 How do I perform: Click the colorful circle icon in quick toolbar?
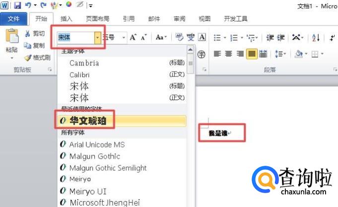pos(69,4)
